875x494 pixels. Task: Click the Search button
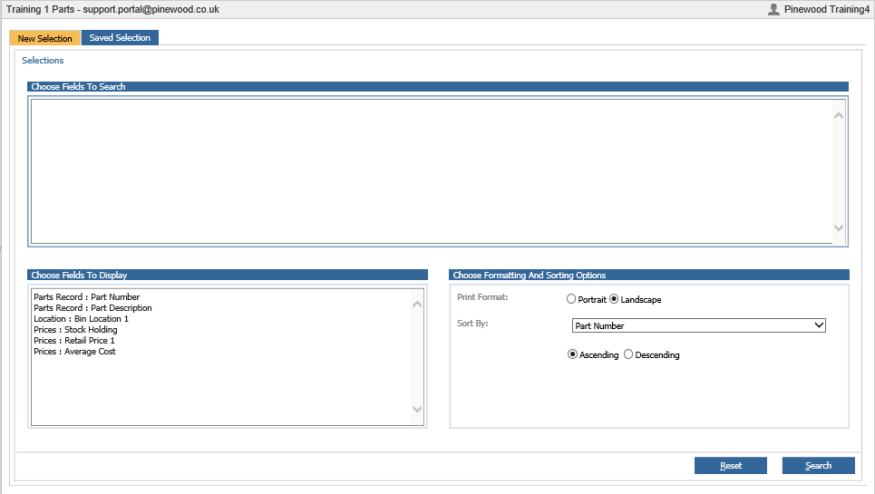(818, 466)
